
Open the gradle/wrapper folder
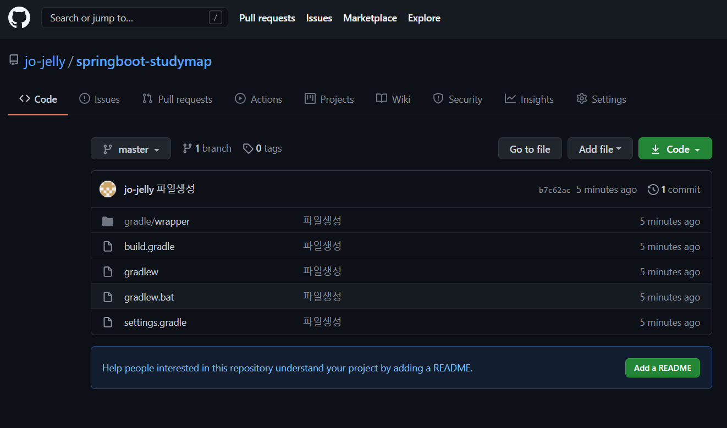pyautogui.click(x=157, y=221)
